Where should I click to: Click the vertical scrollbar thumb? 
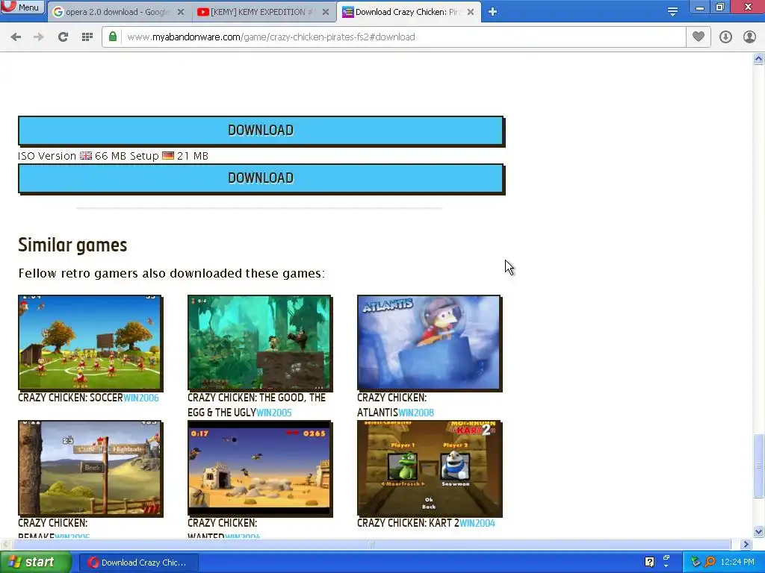pos(758,466)
